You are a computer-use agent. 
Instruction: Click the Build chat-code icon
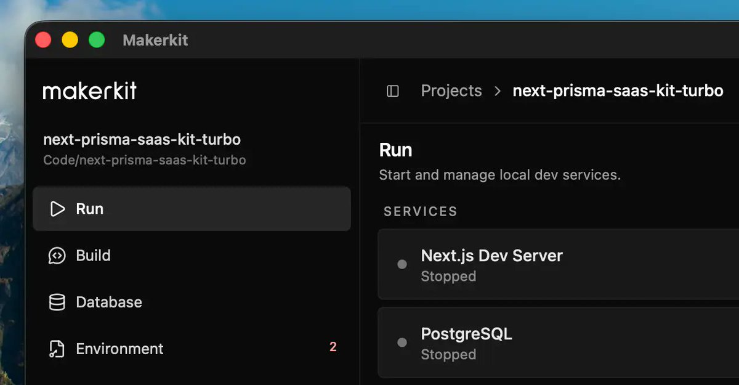[57, 256]
